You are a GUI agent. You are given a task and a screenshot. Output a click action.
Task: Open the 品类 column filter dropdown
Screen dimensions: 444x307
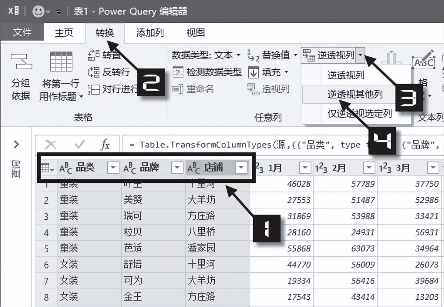(114, 167)
